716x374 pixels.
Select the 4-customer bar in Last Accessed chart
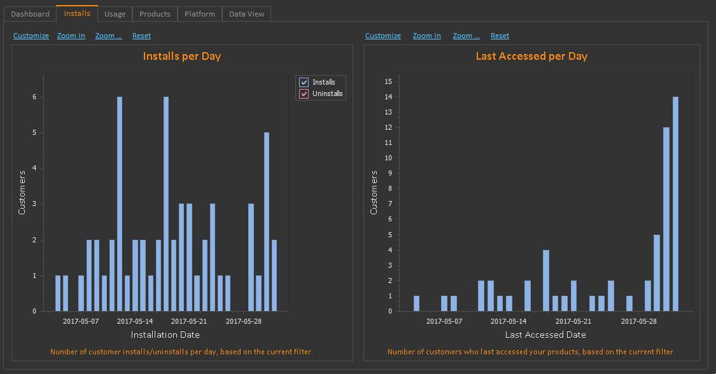(x=546, y=280)
